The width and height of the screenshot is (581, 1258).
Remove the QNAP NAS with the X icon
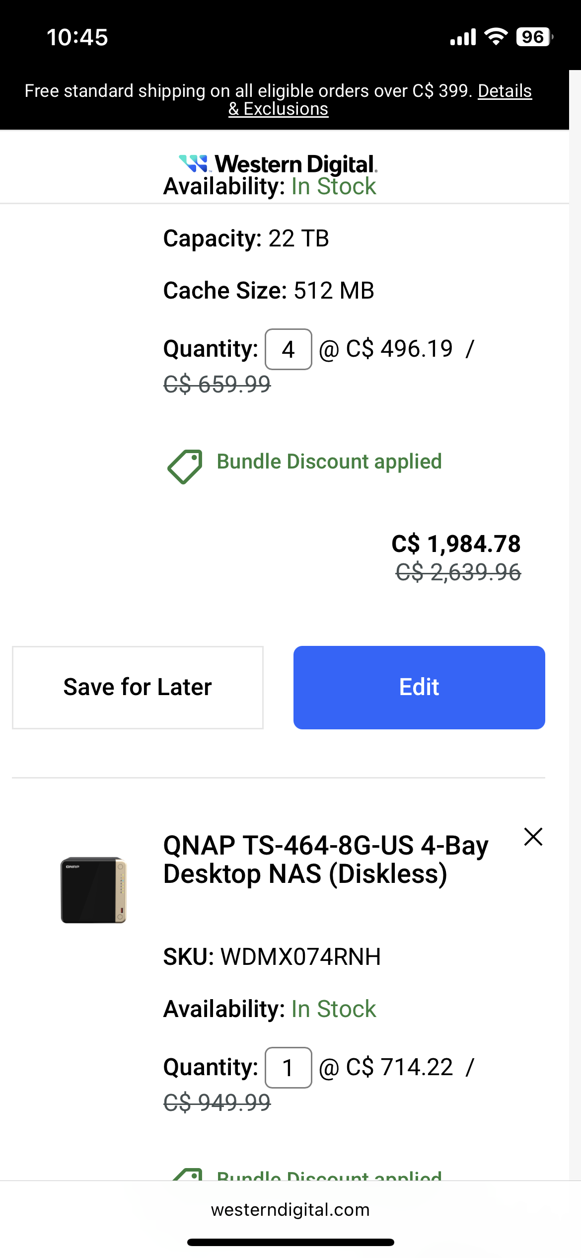click(533, 837)
